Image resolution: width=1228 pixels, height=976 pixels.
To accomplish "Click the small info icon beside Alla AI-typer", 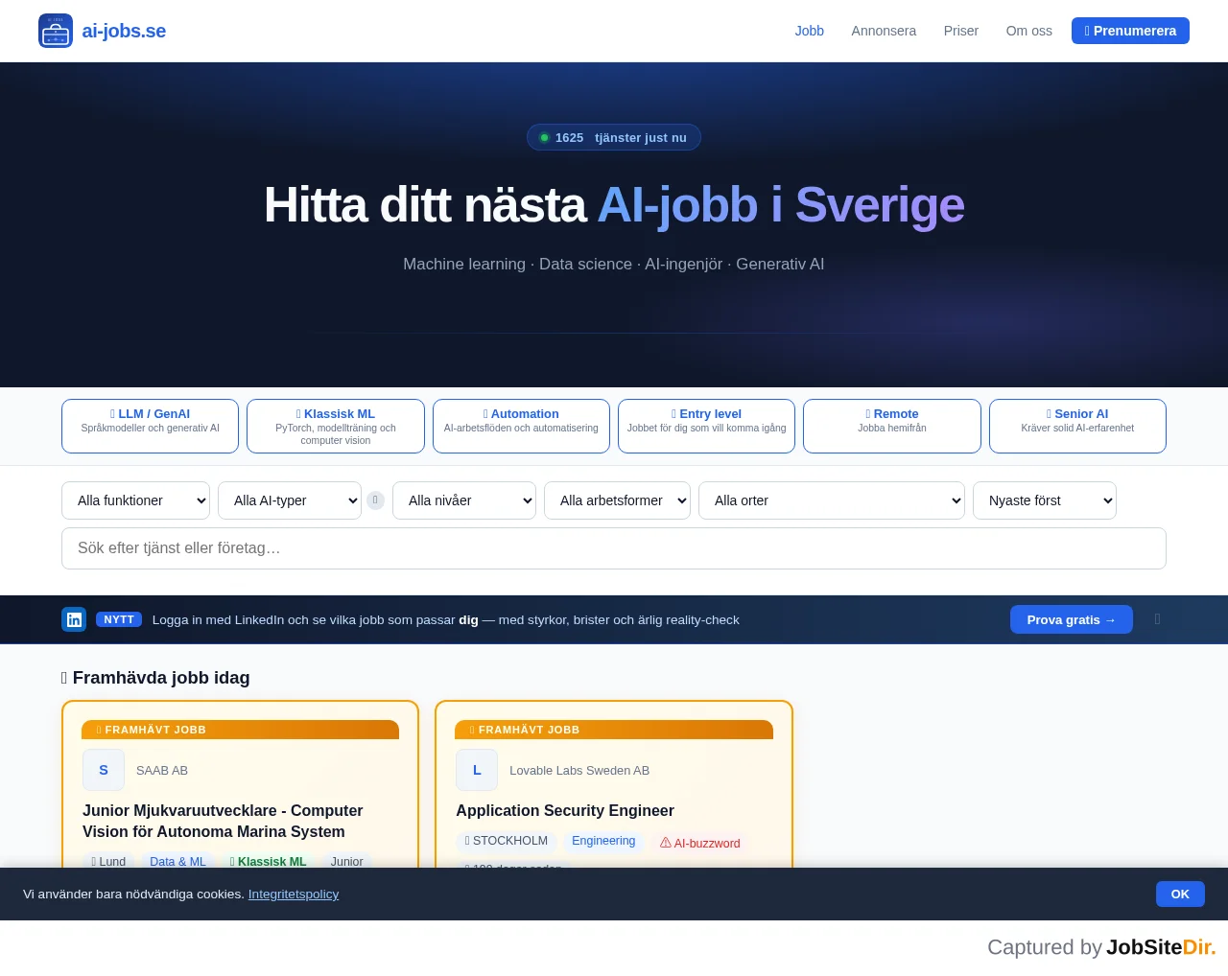I will (375, 500).
